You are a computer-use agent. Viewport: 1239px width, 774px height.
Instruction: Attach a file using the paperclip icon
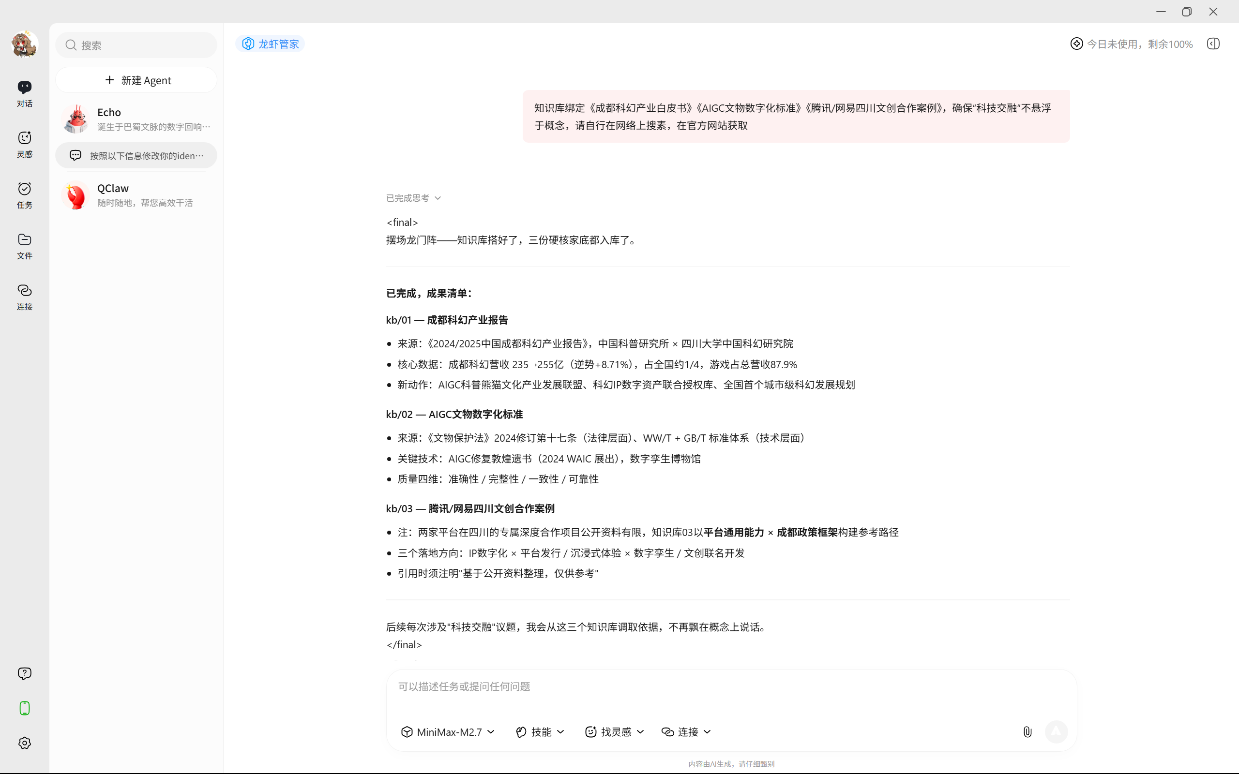tap(1027, 731)
